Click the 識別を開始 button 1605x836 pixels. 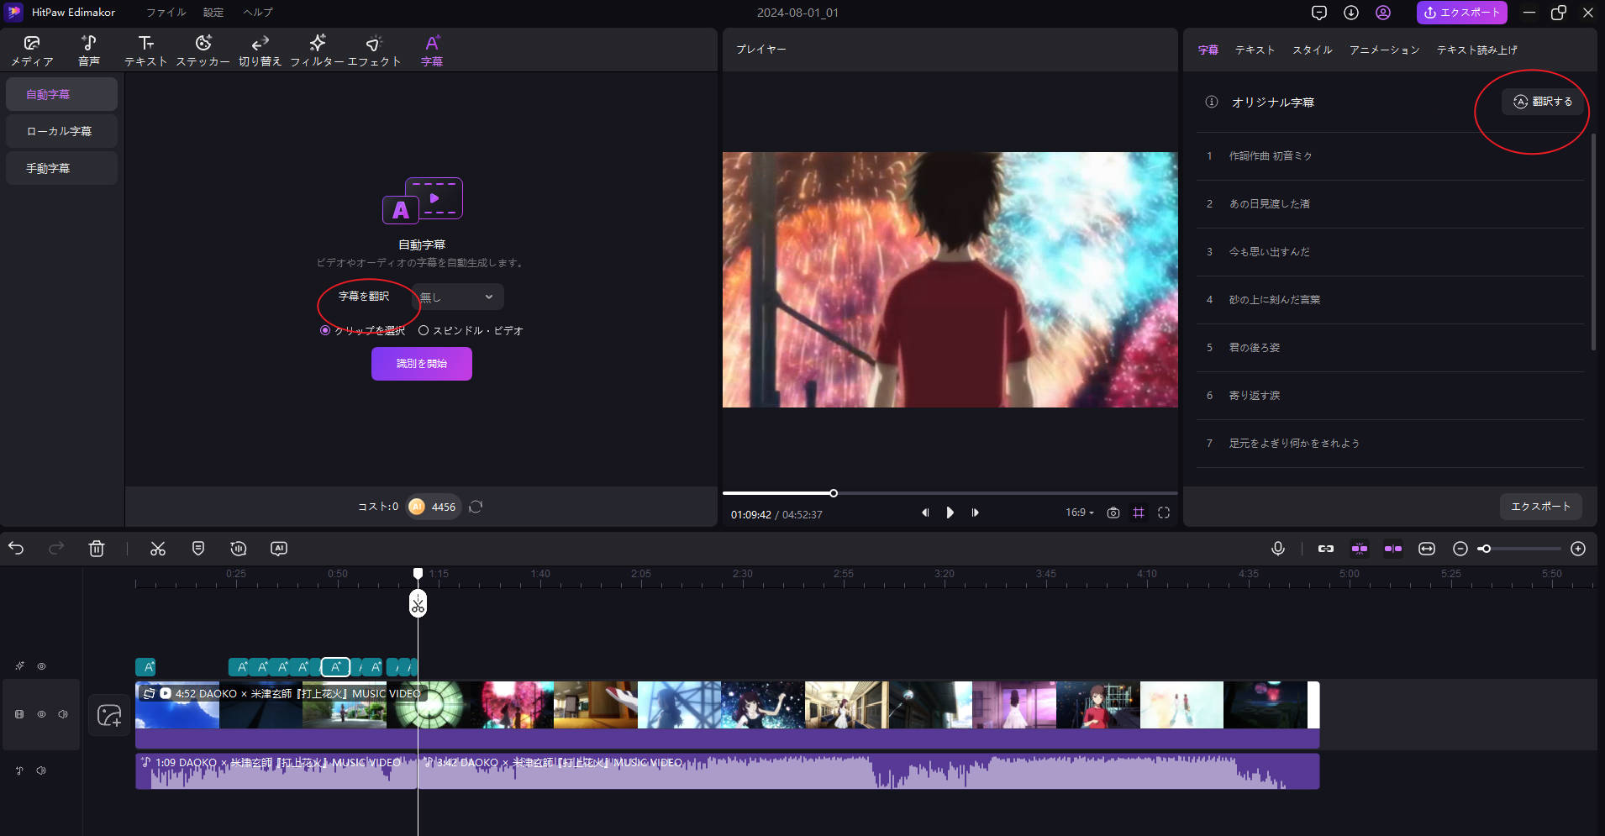pyautogui.click(x=421, y=364)
